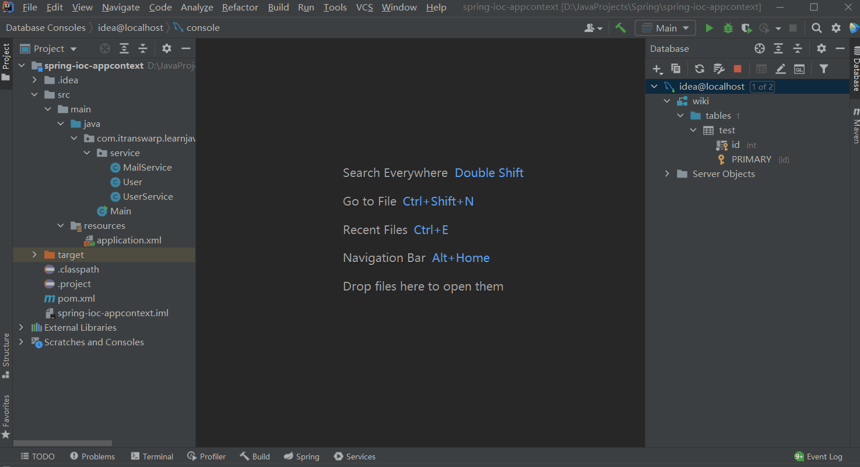Click the Database Consoles breadcrumb
The width and height of the screenshot is (860, 467).
[45, 28]
